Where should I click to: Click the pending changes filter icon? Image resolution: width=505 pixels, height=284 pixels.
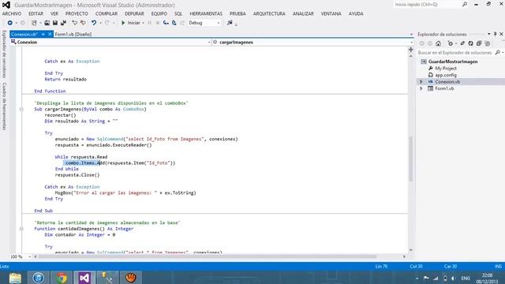click(451, 43)
